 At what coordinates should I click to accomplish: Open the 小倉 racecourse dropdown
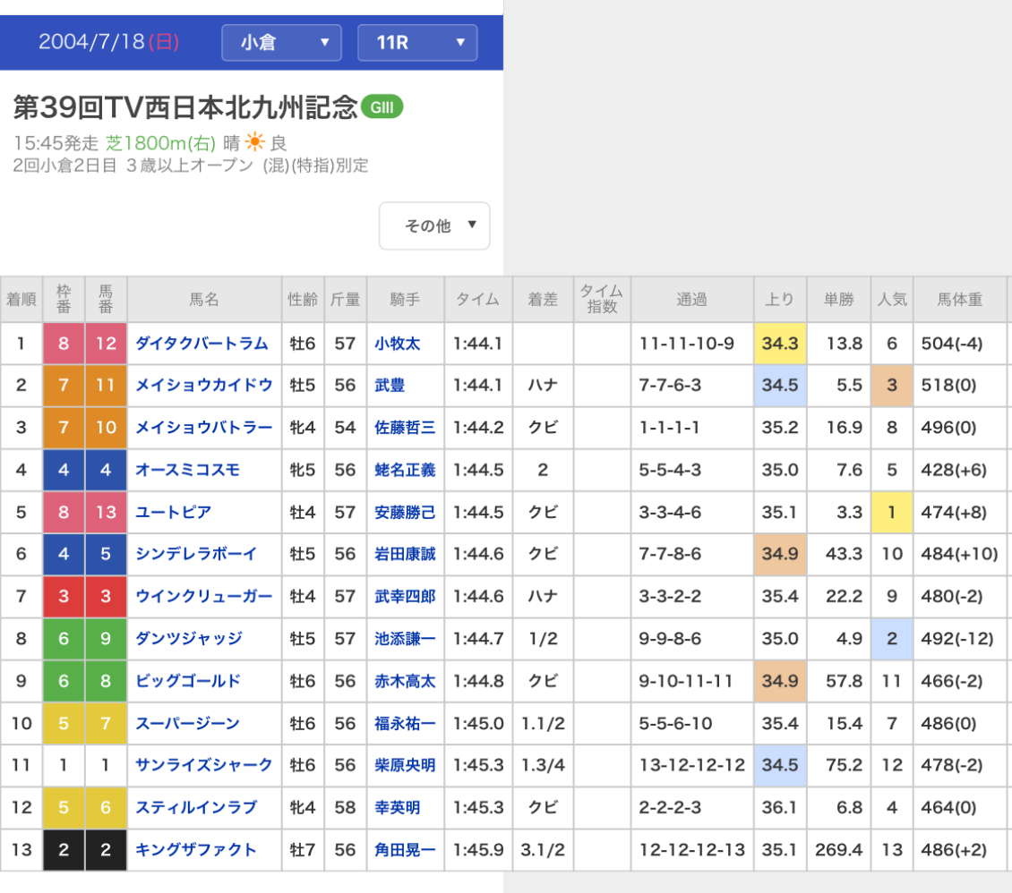coord(281,42)
